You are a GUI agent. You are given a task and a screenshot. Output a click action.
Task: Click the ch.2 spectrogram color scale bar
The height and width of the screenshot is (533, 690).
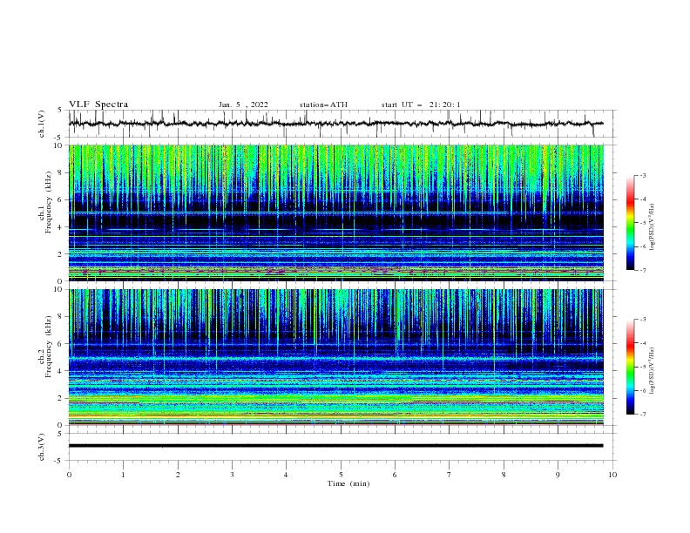point(631,367)
